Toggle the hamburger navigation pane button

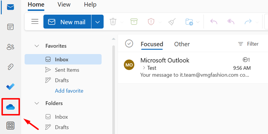coord(35,21)
